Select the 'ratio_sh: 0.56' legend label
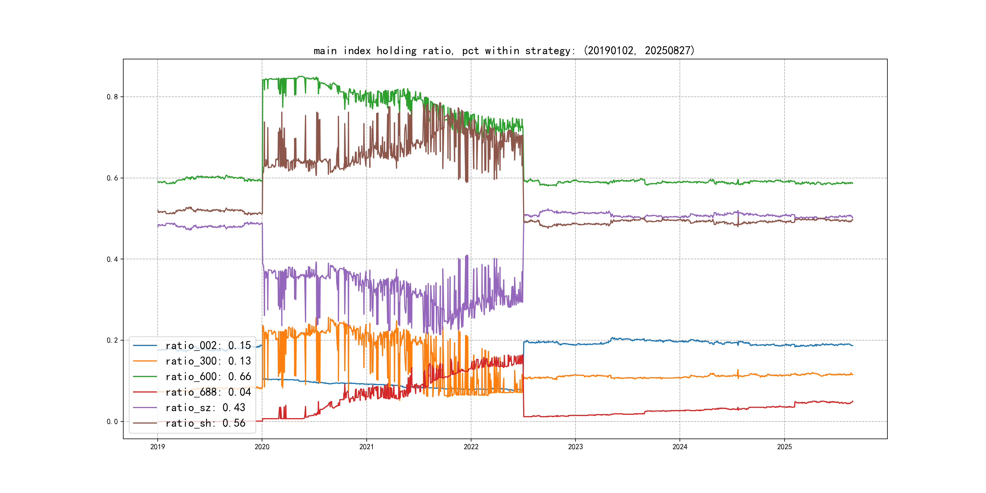The width and height of the screenshot is (986, 493). 205,423
